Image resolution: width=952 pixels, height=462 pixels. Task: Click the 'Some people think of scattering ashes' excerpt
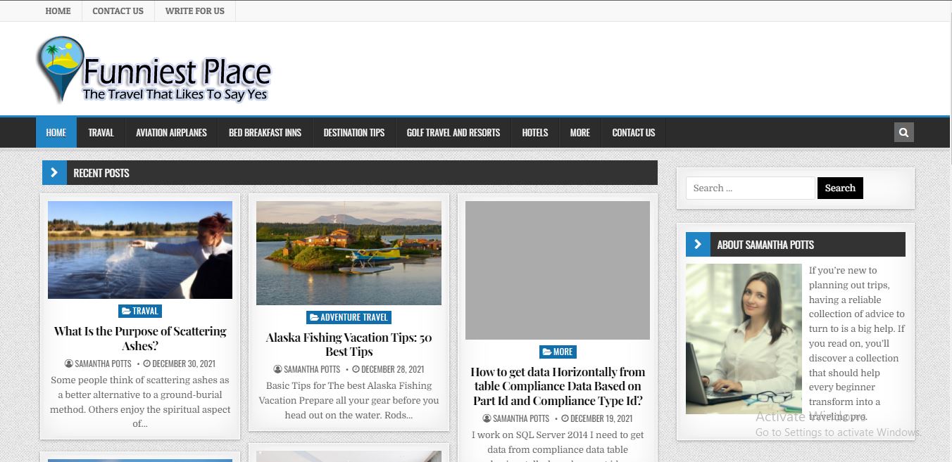140,402
